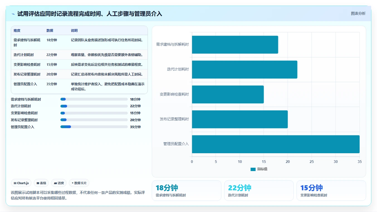Click the 迭代计划耗时 bar in the chart
The height and width of the screenshot is (212, 377).
coord(244,69)
